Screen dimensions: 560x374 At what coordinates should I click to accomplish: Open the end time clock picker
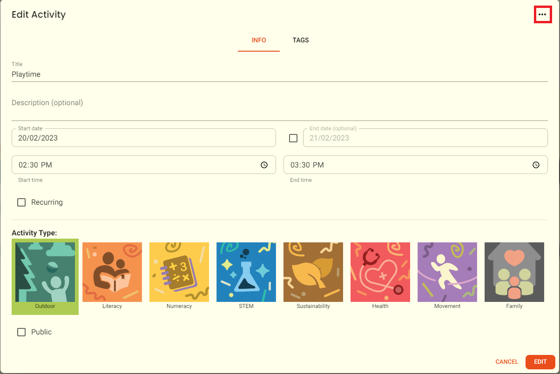(x=536, y=165)
